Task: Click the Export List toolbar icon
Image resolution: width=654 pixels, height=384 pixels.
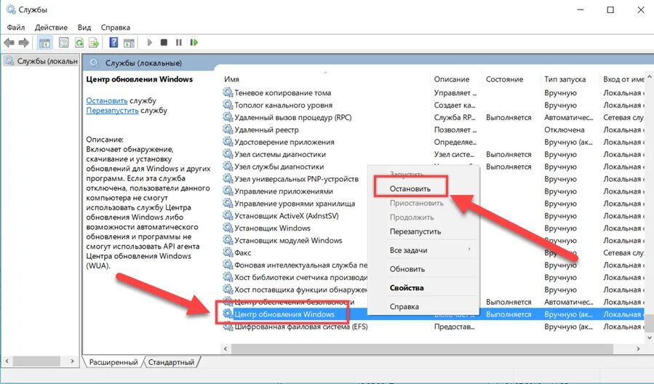Action: click(94, 42)
